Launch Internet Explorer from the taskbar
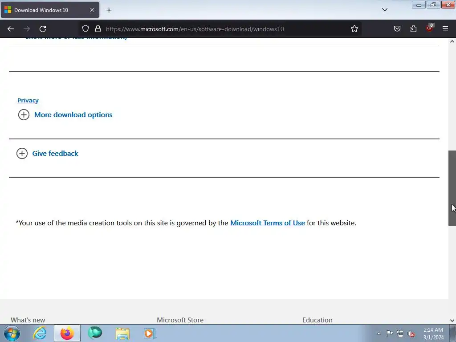The height and width of the screenshot is (342, 456). tap(40, 333)
